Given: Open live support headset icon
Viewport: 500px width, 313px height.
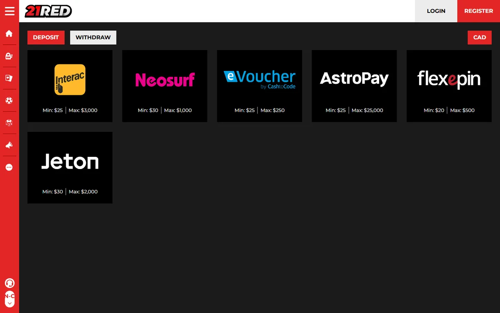Looking at the screenshot, I should pyautogui.click(x=9, y=283).
